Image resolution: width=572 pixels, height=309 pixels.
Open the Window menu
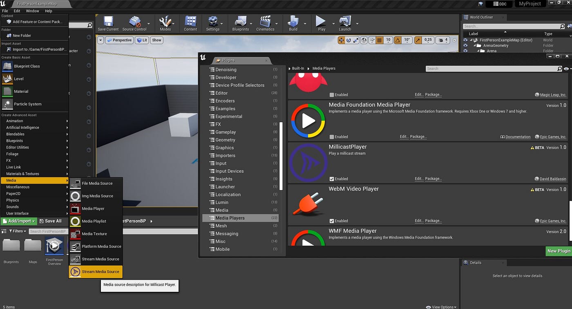[x=33, y=11]
